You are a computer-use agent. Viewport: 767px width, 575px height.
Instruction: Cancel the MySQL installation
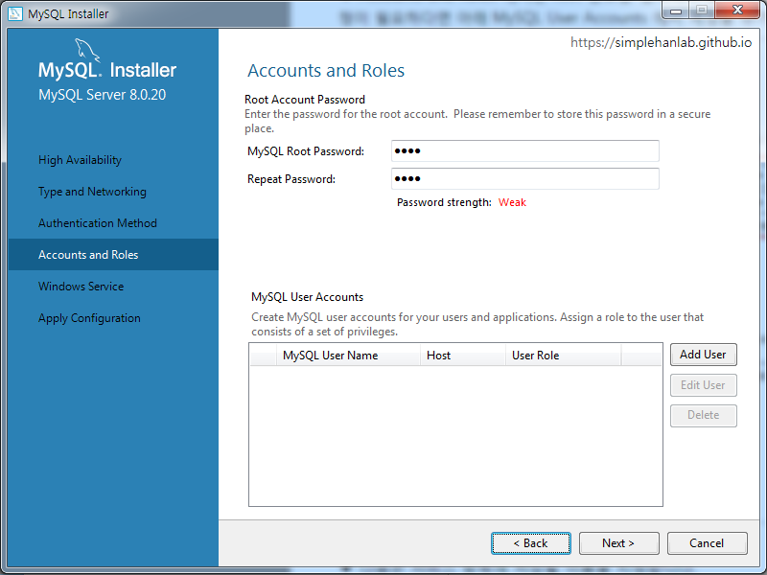707,543
